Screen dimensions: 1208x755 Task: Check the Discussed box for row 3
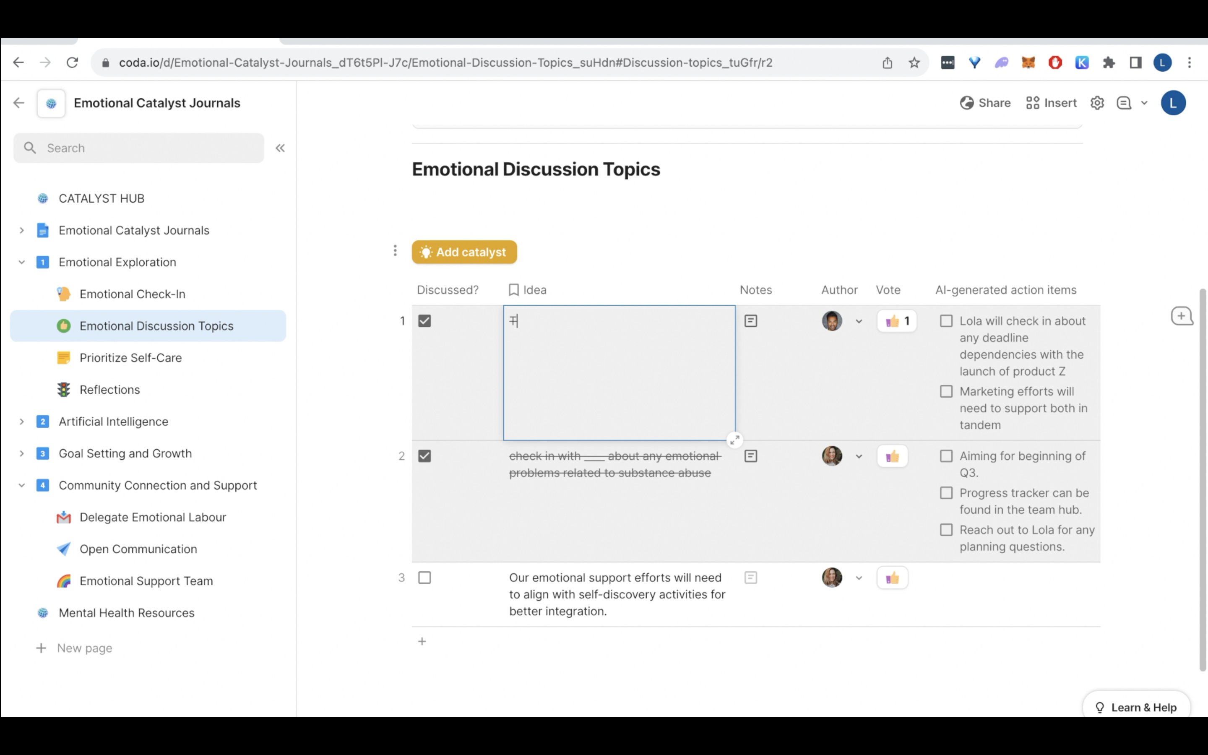424,578
